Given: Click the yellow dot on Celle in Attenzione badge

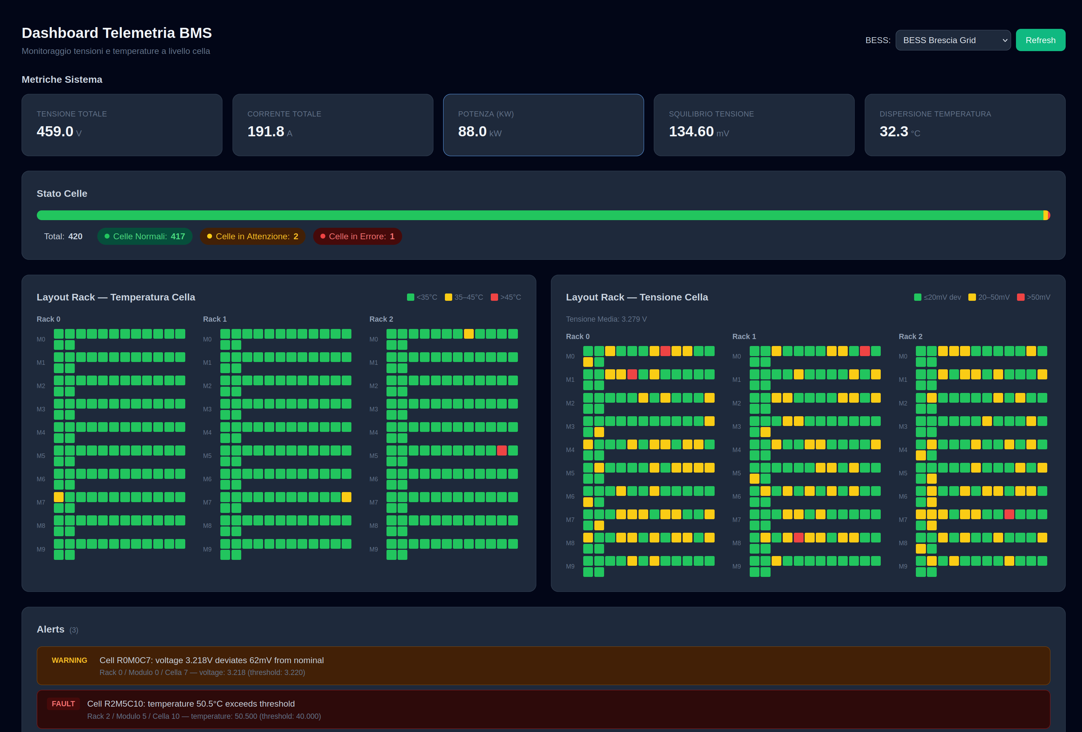Looking at the screenshot, I should [x=210, y=236].
